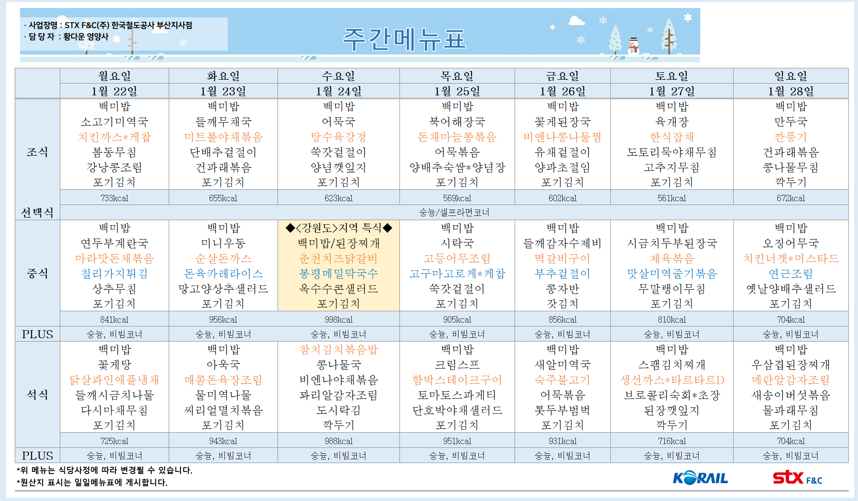Click the ◆<강원도>지역 특식◆ heading
This screenshot has width=858, height=501.
(338, 228)
